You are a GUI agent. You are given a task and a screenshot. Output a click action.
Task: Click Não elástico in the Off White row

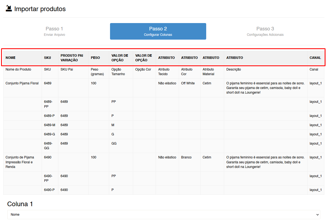click(x=167, y=83)
